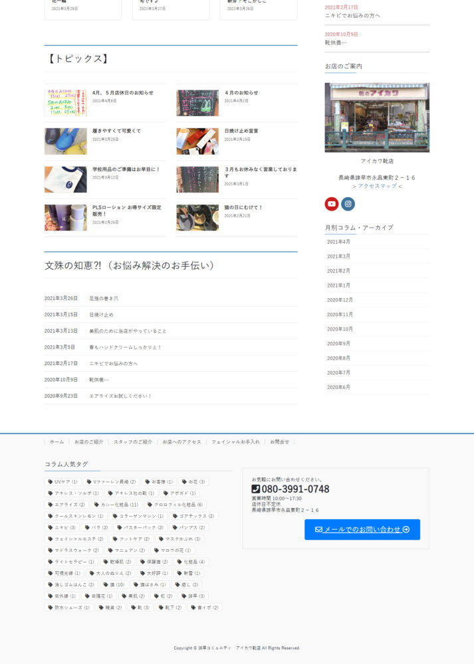Select the 大人のぬりえ (2) tag

110,574
